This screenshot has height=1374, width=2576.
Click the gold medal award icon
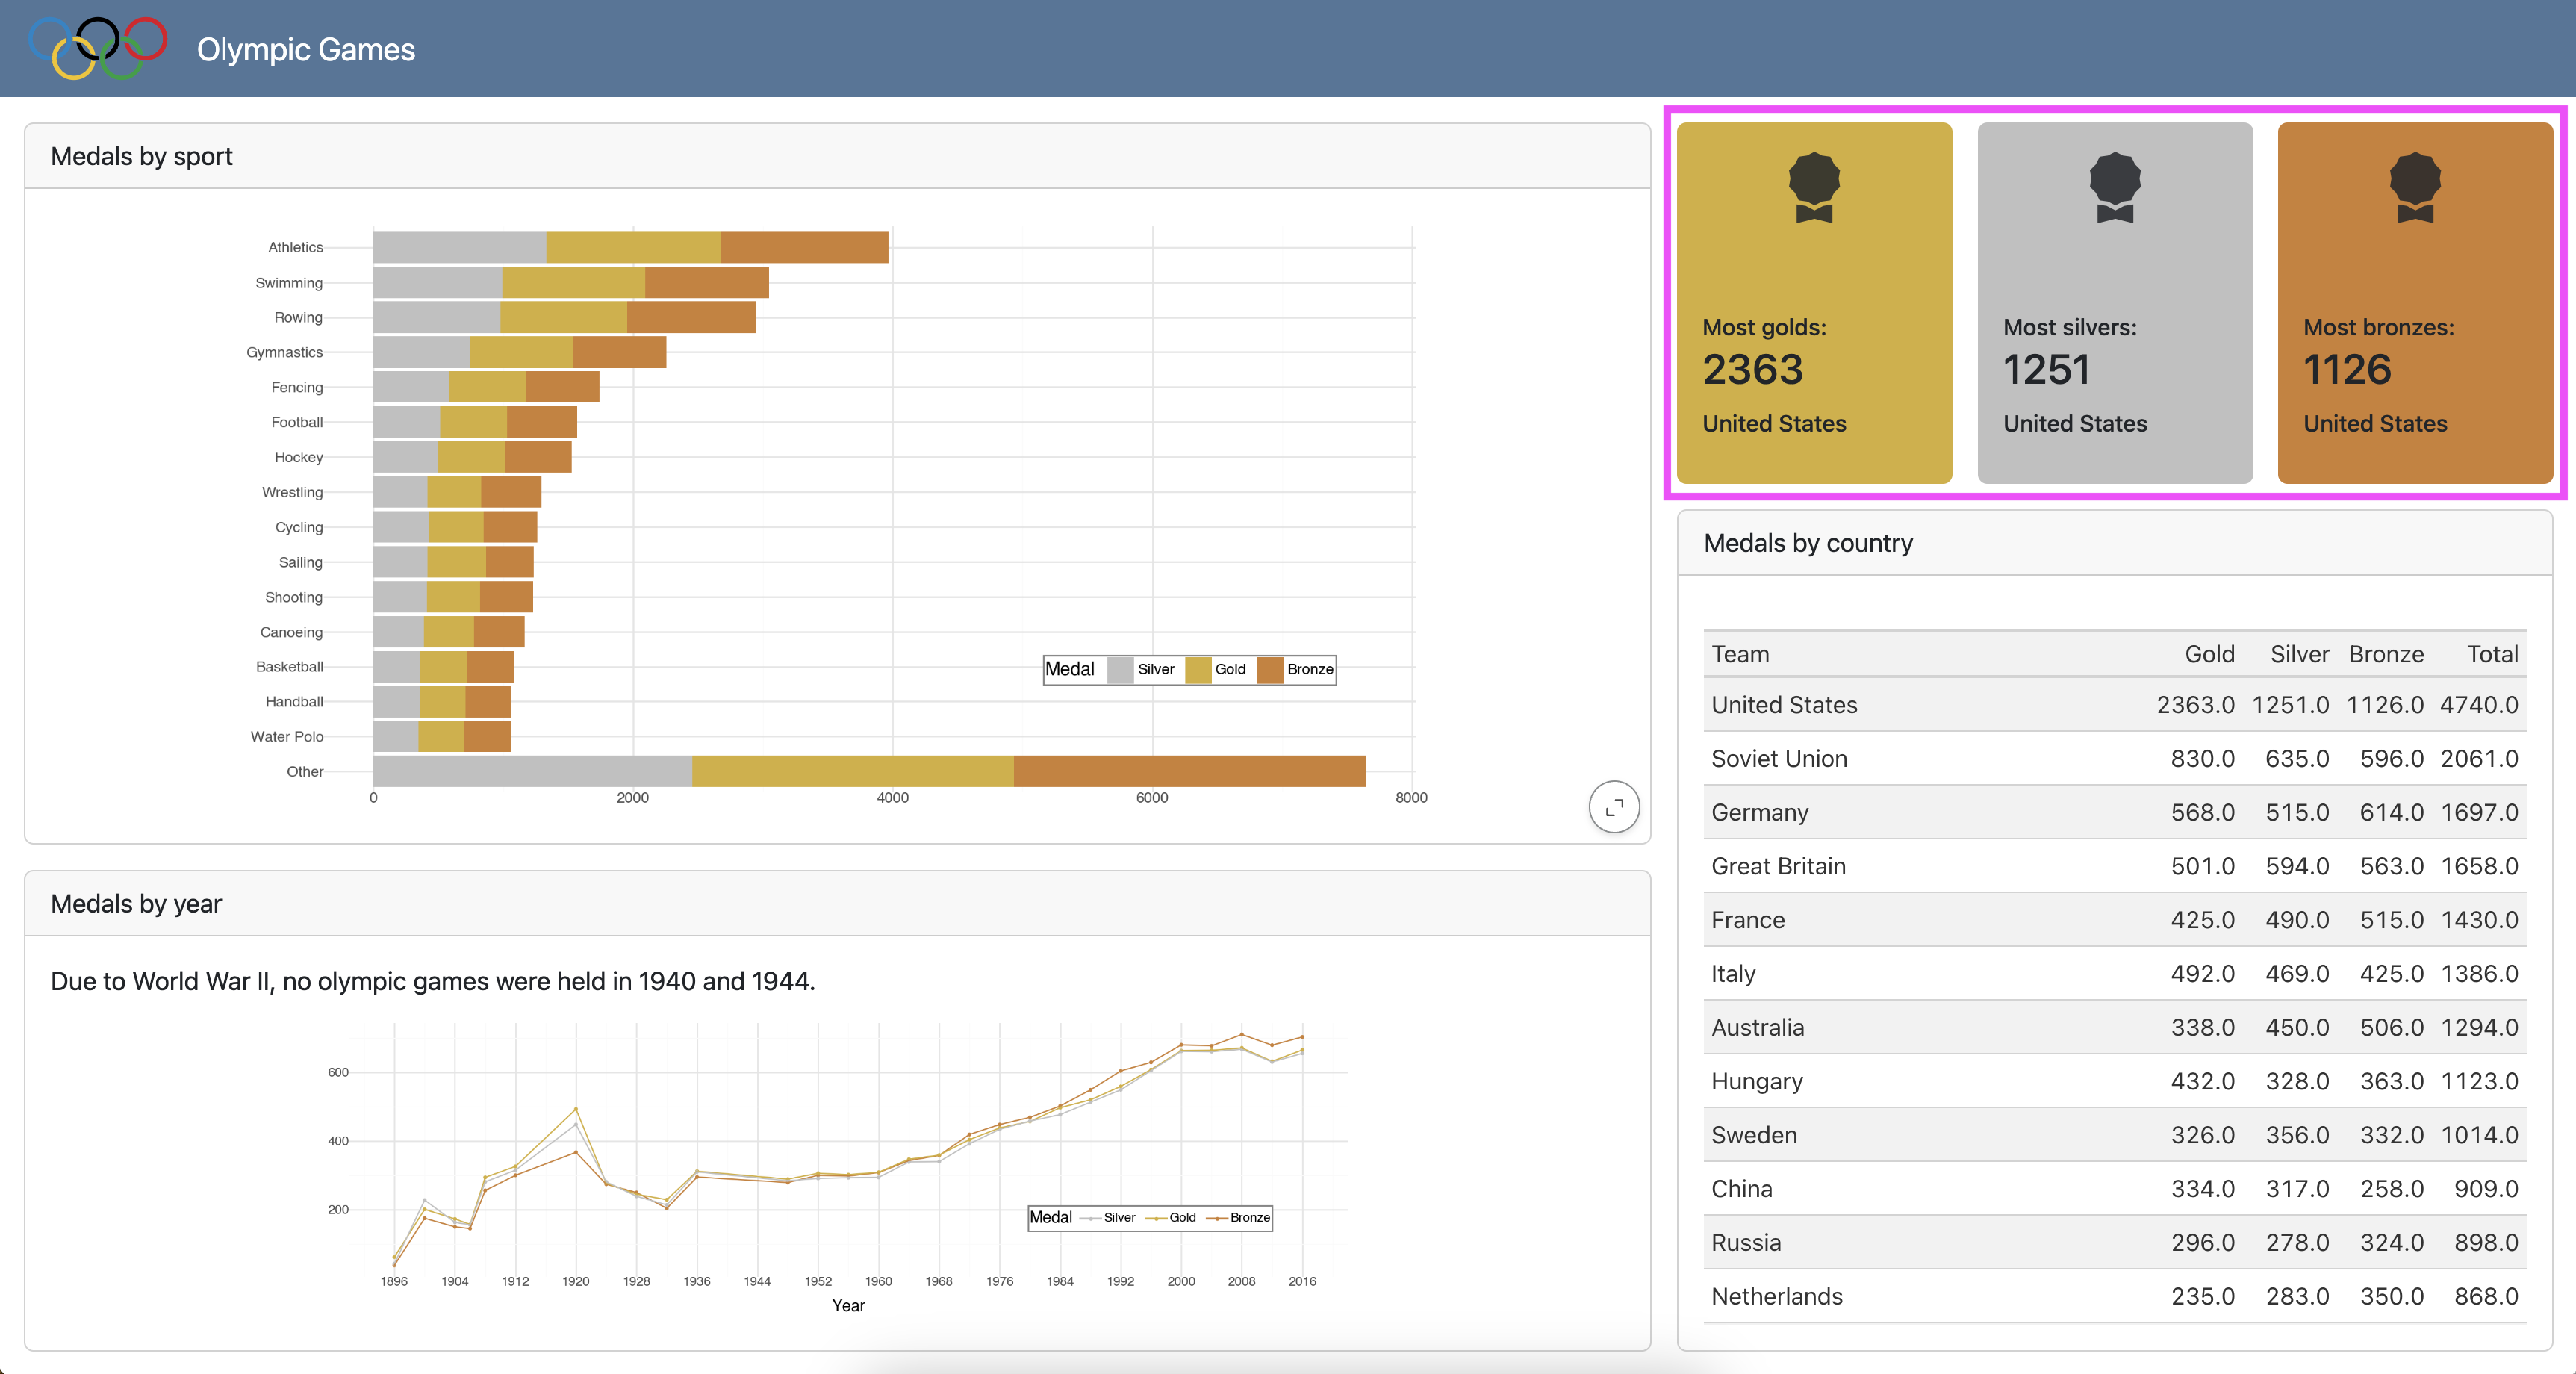pyautogui.click(x=1813, y=187)
